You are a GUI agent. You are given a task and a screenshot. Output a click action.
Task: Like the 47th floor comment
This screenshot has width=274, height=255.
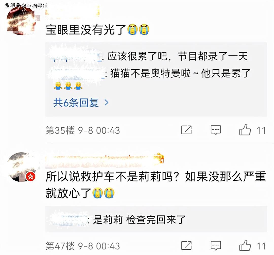click(x=245, y=246)
